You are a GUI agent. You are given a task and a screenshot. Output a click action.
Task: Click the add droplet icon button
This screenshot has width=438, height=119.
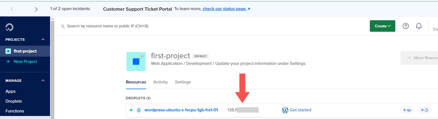click(x=424, y=110)
